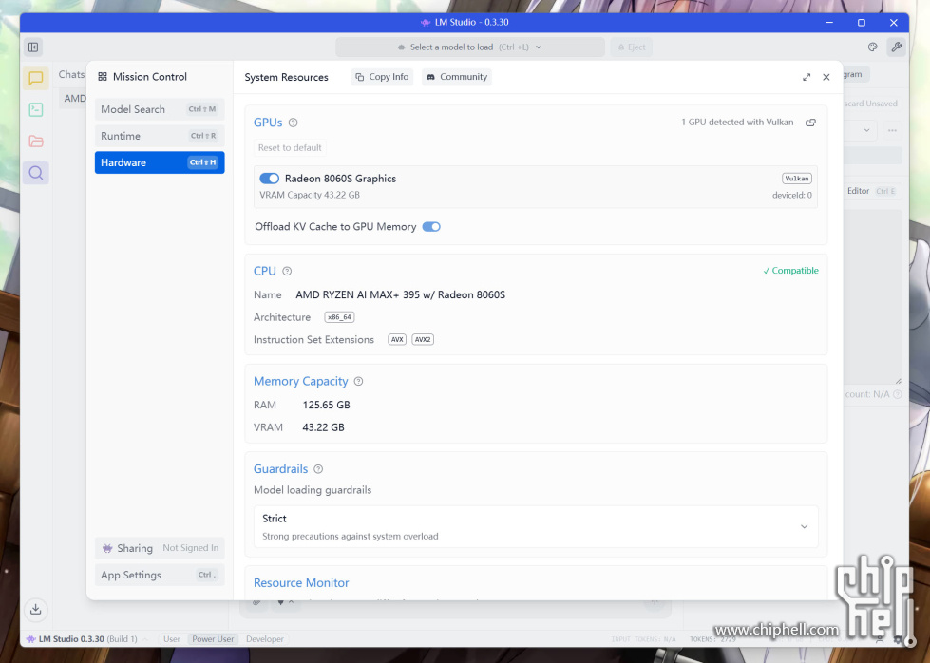Open the Developer terminal sidebar icon

pyautogui.click(x=36, y=110)
